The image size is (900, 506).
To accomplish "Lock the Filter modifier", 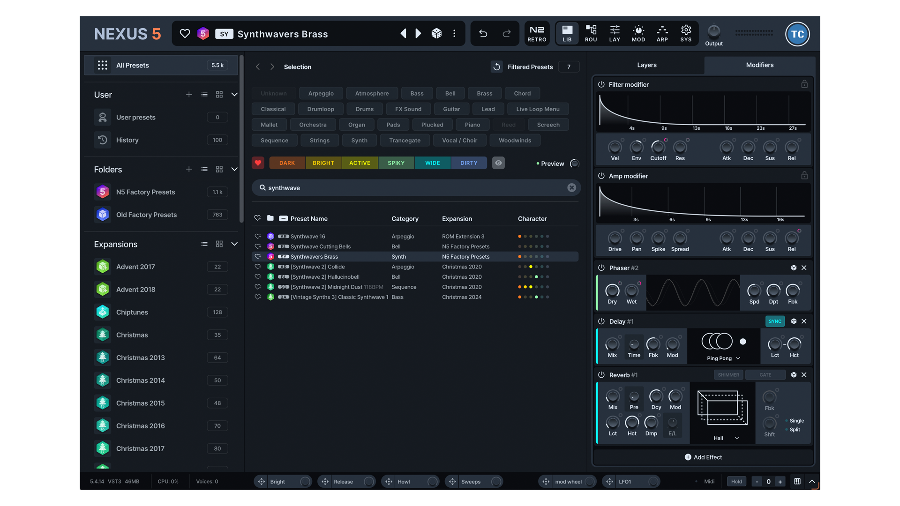I will (x=804, y=84).
